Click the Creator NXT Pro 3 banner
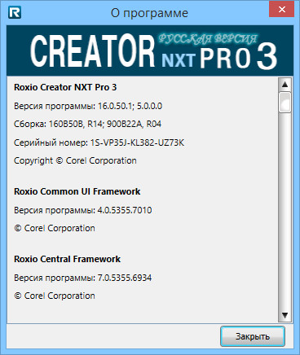Viewport: 300px width, 355px height. 150,50
